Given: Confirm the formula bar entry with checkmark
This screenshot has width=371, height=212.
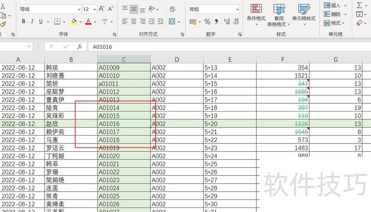Looking at the screenshot, I should pos(66,46).
